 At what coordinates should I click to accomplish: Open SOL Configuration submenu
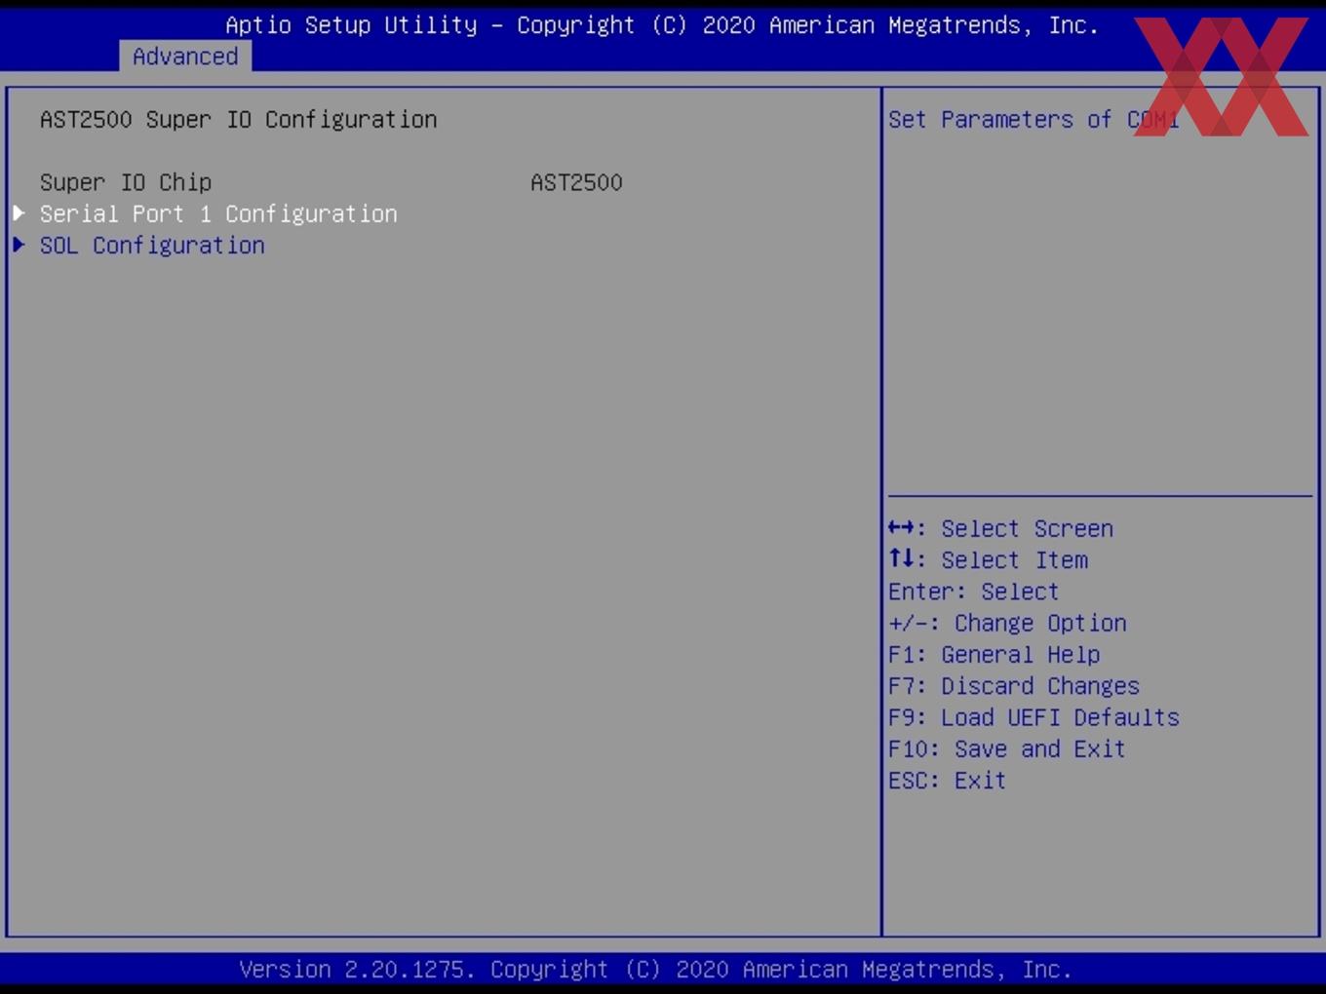click(152, 245)
